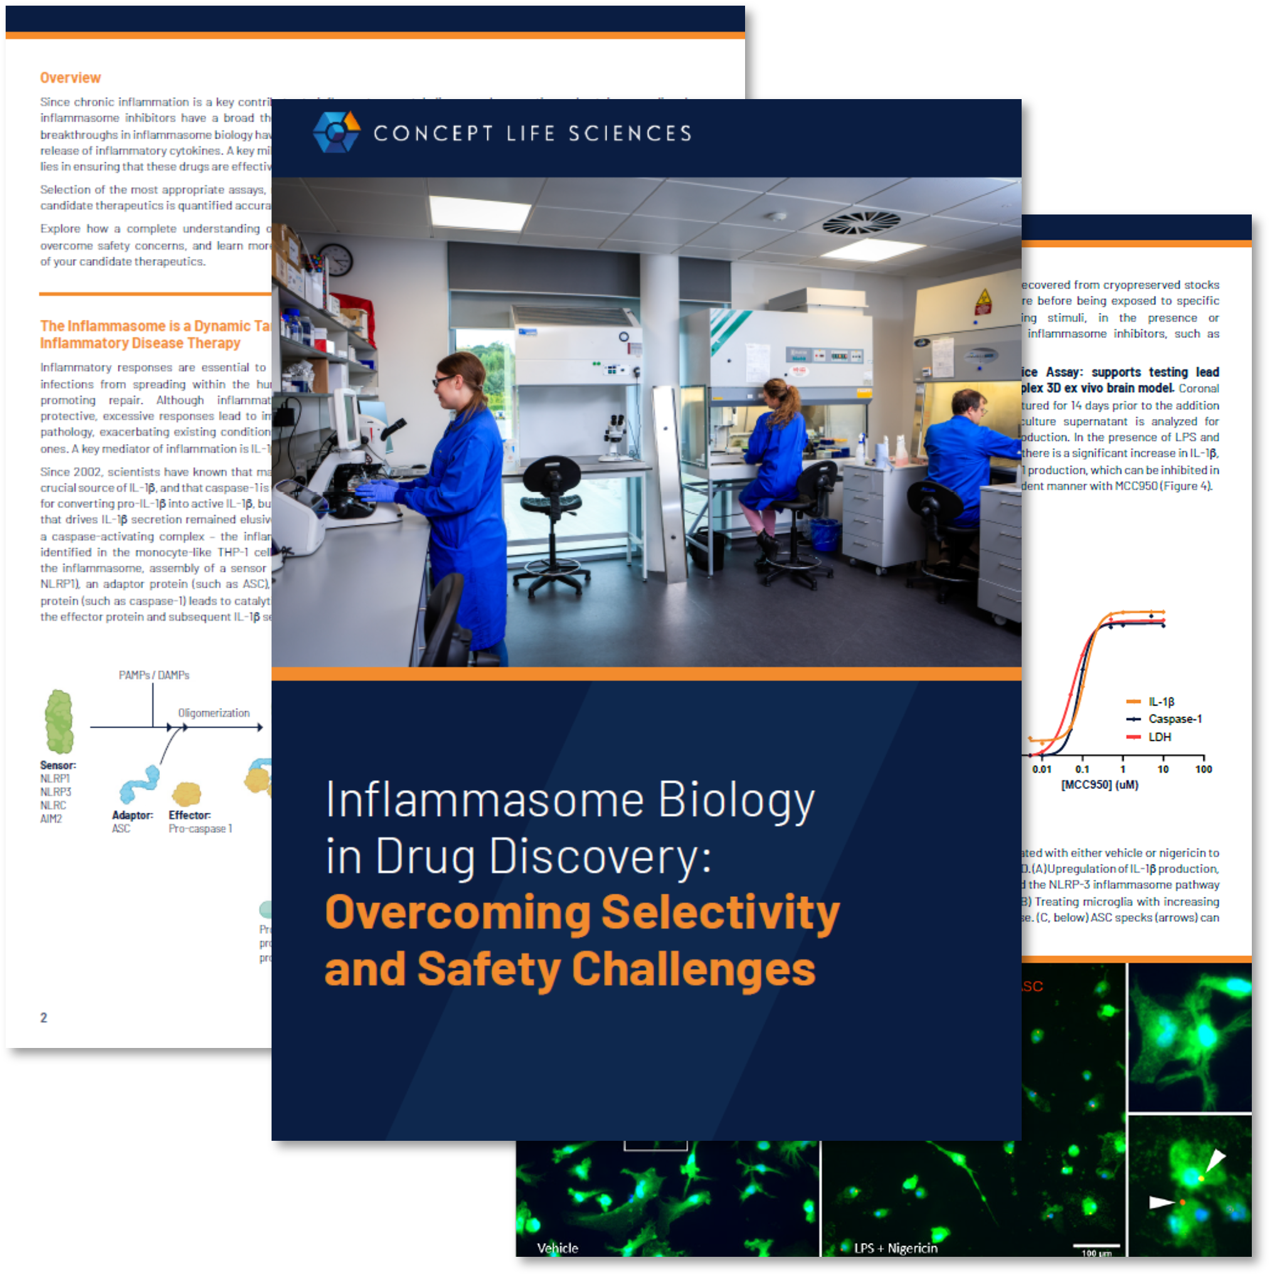
Task: Click the orange Overview heading
Action: (x=70, y=78)
